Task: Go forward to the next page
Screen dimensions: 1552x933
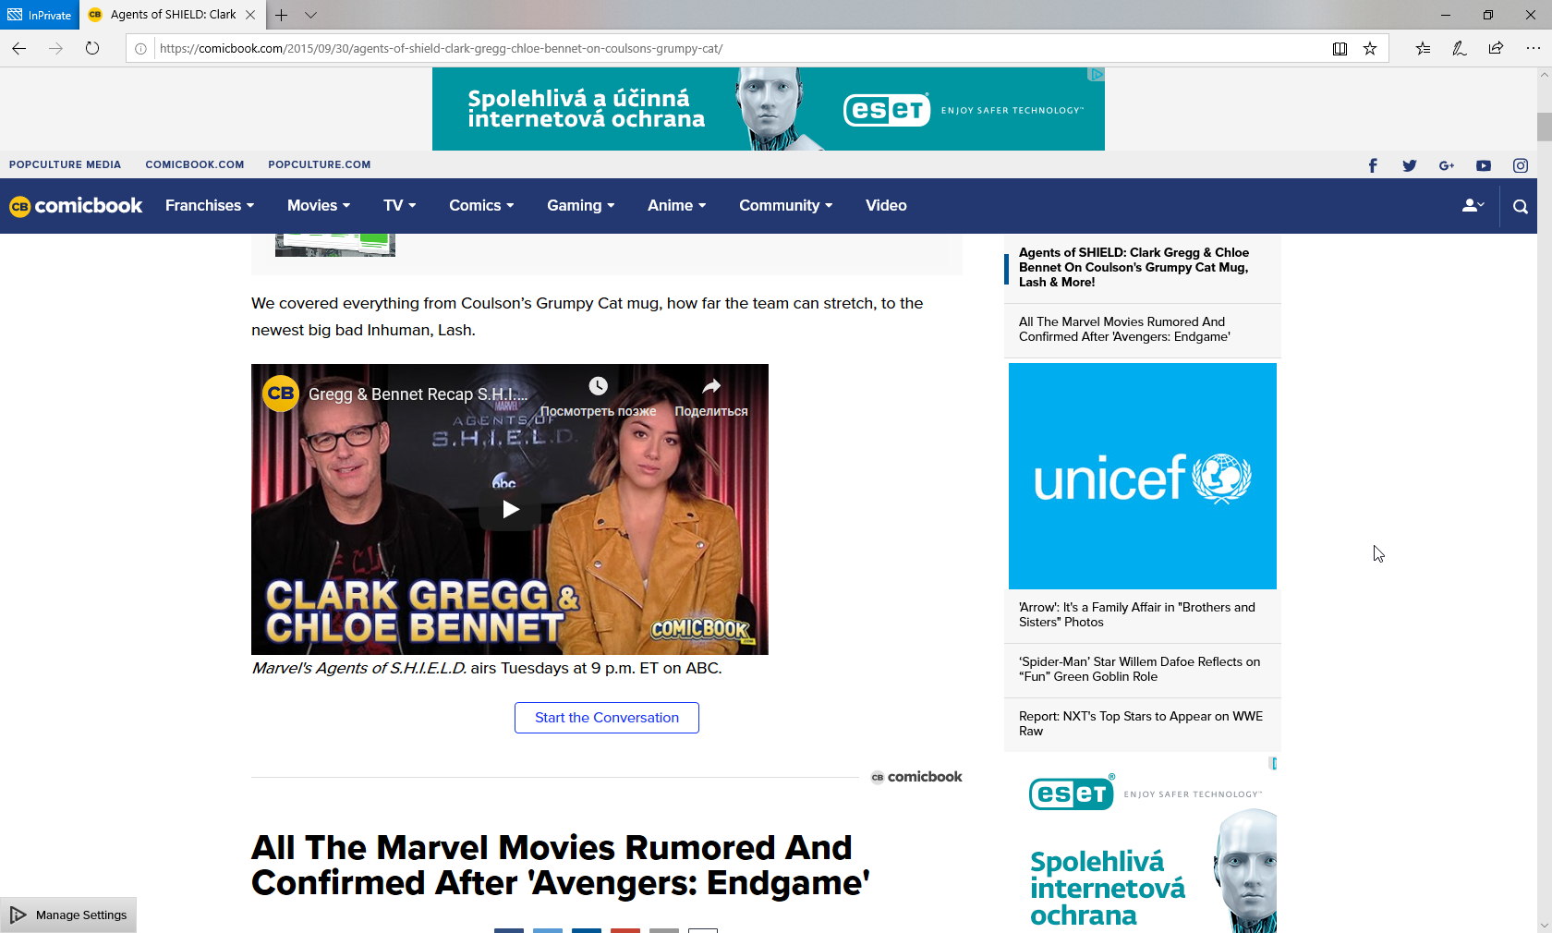Action: [55, 48]
